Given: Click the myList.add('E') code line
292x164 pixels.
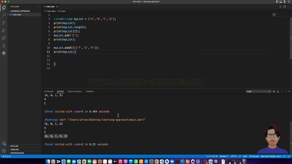Looking at the screenshot, I should click(x=66, y=36).
